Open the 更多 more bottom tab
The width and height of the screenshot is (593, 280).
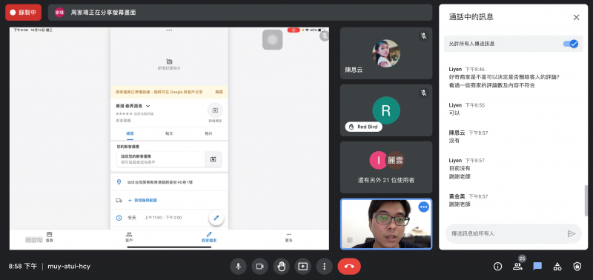pos(288,237)
